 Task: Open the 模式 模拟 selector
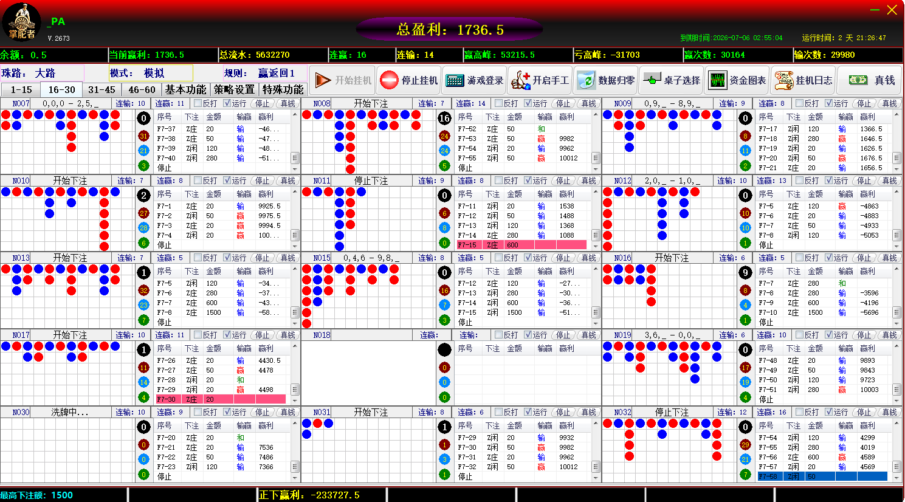click(x=151, y=73)
